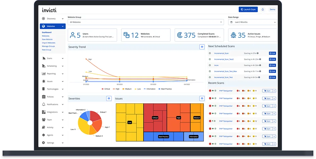This screenshot has height=159, width=316.
Task: Click the Completed Scans radar icon
Action: tap(179, 35)
